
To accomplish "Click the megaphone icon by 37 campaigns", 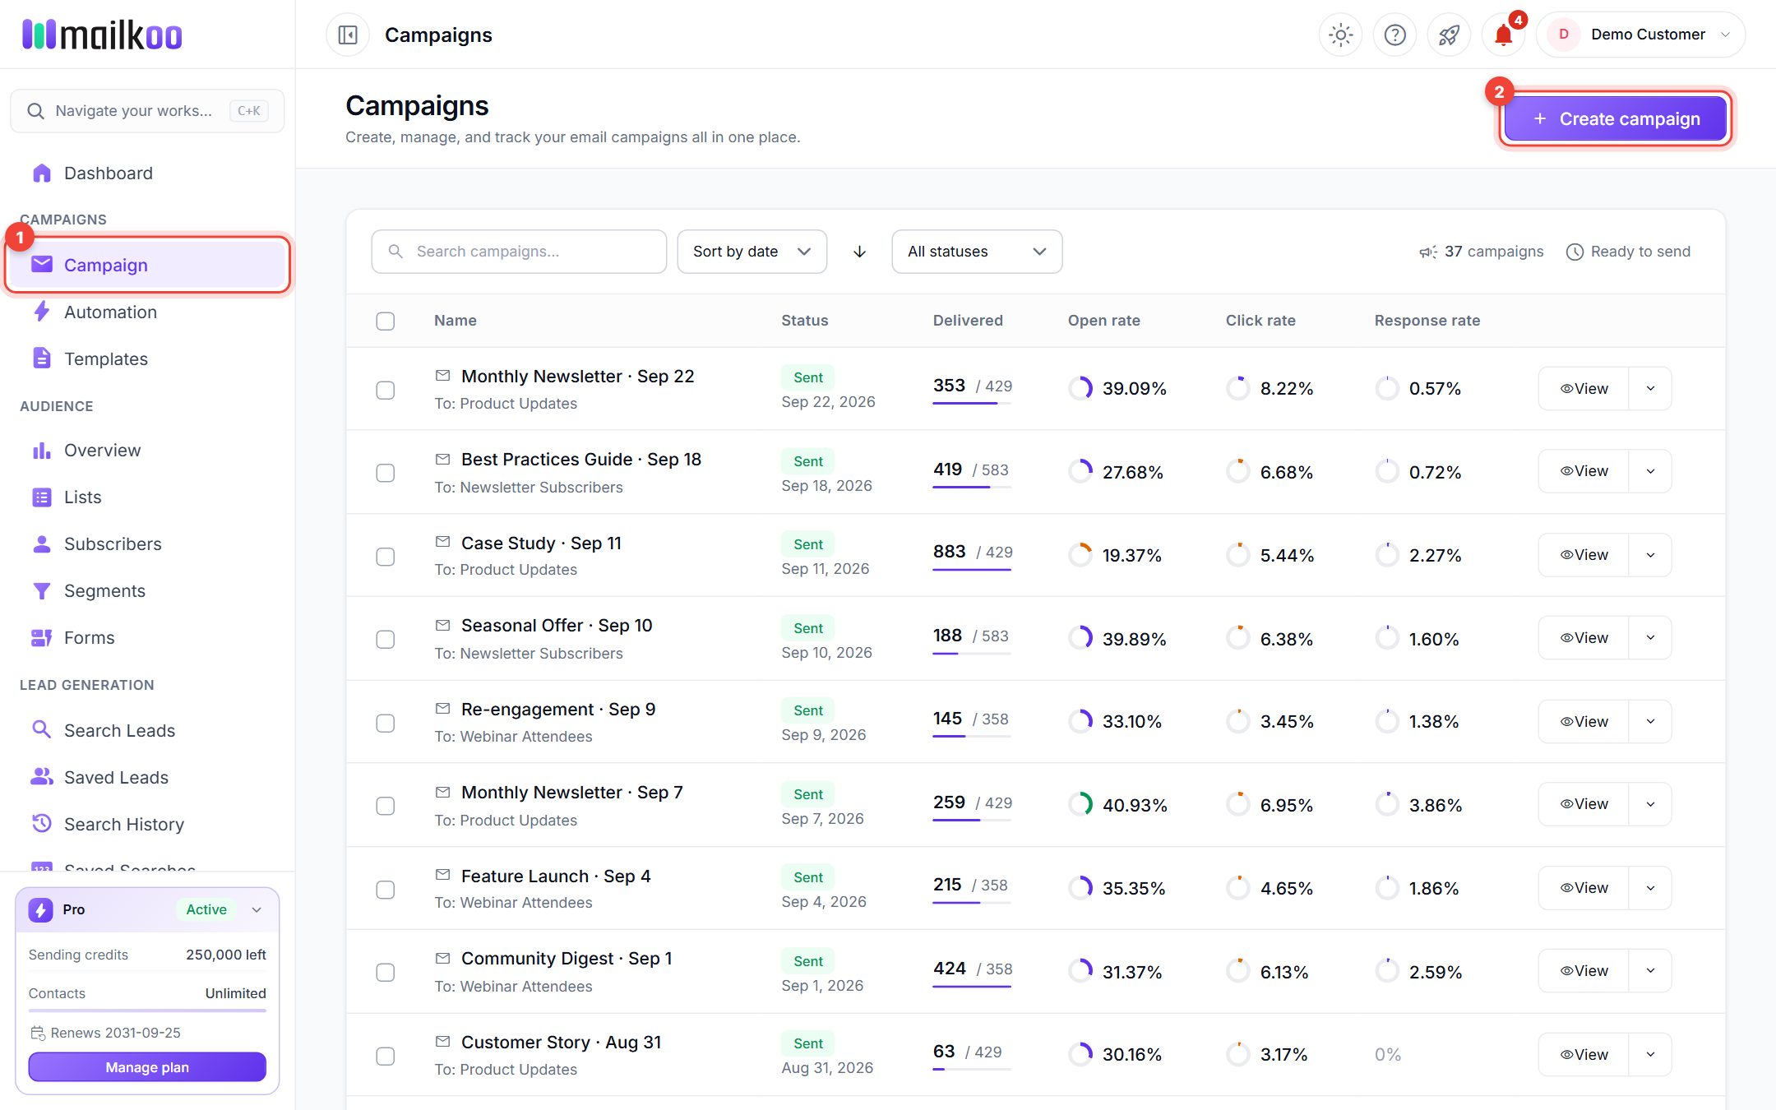I will [1428, 252].
